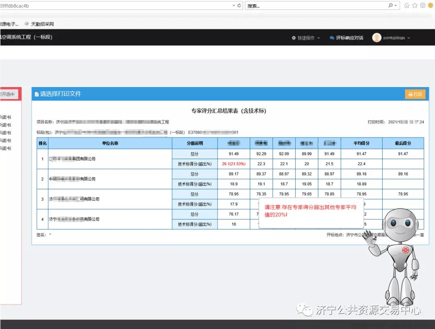
Task: Open browser settings gear icon
Action: (x=423, y=5)
